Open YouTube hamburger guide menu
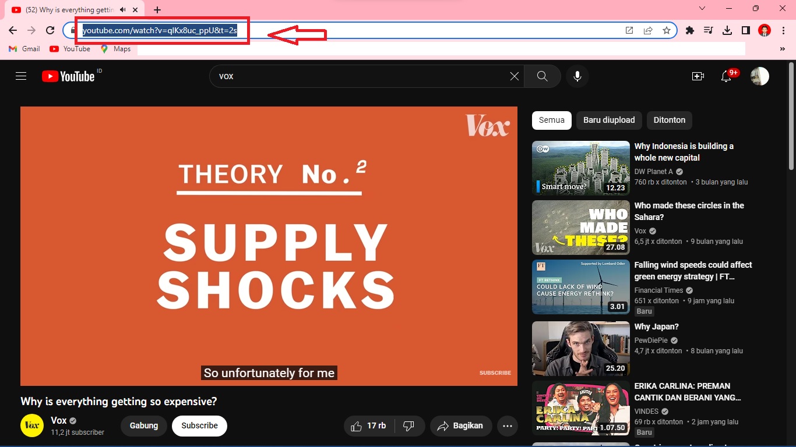The width and height of the screenshot is (796, 447). point(21,76)
